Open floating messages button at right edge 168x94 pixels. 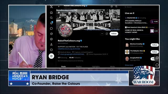coord(157,65)
